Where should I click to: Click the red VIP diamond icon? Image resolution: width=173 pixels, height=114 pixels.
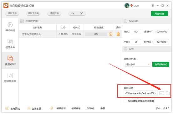pos(131,5)
